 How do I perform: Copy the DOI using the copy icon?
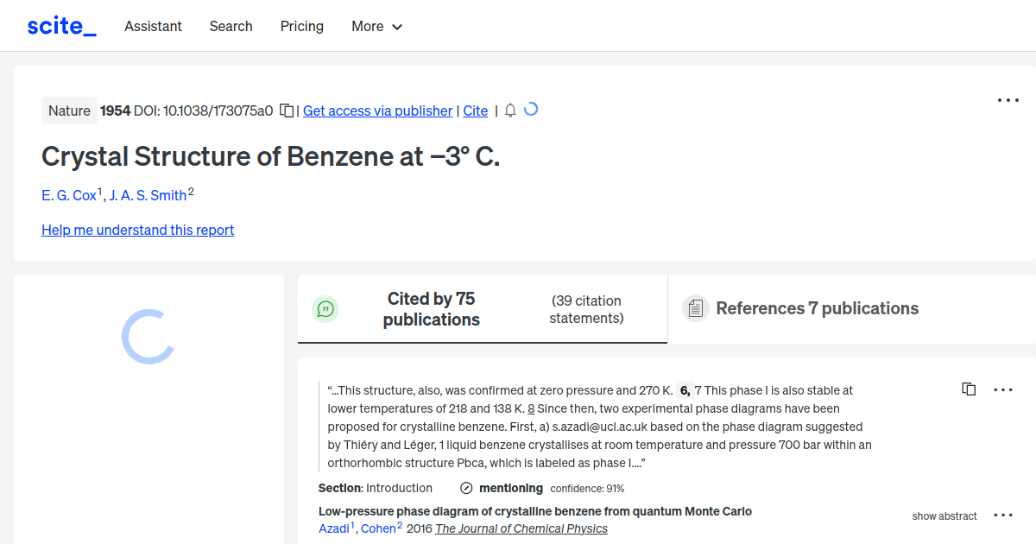click(x=286, y=111)
